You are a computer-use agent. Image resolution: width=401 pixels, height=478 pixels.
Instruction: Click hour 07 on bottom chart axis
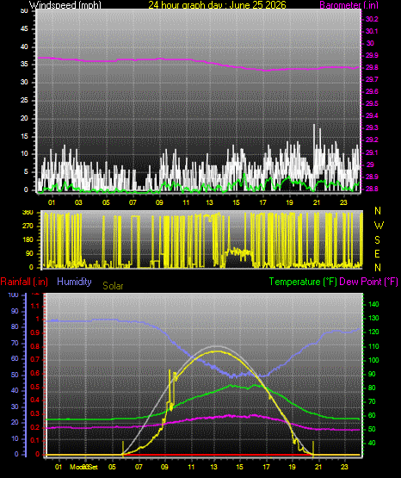pyautogui.click(x=139, y=467)
